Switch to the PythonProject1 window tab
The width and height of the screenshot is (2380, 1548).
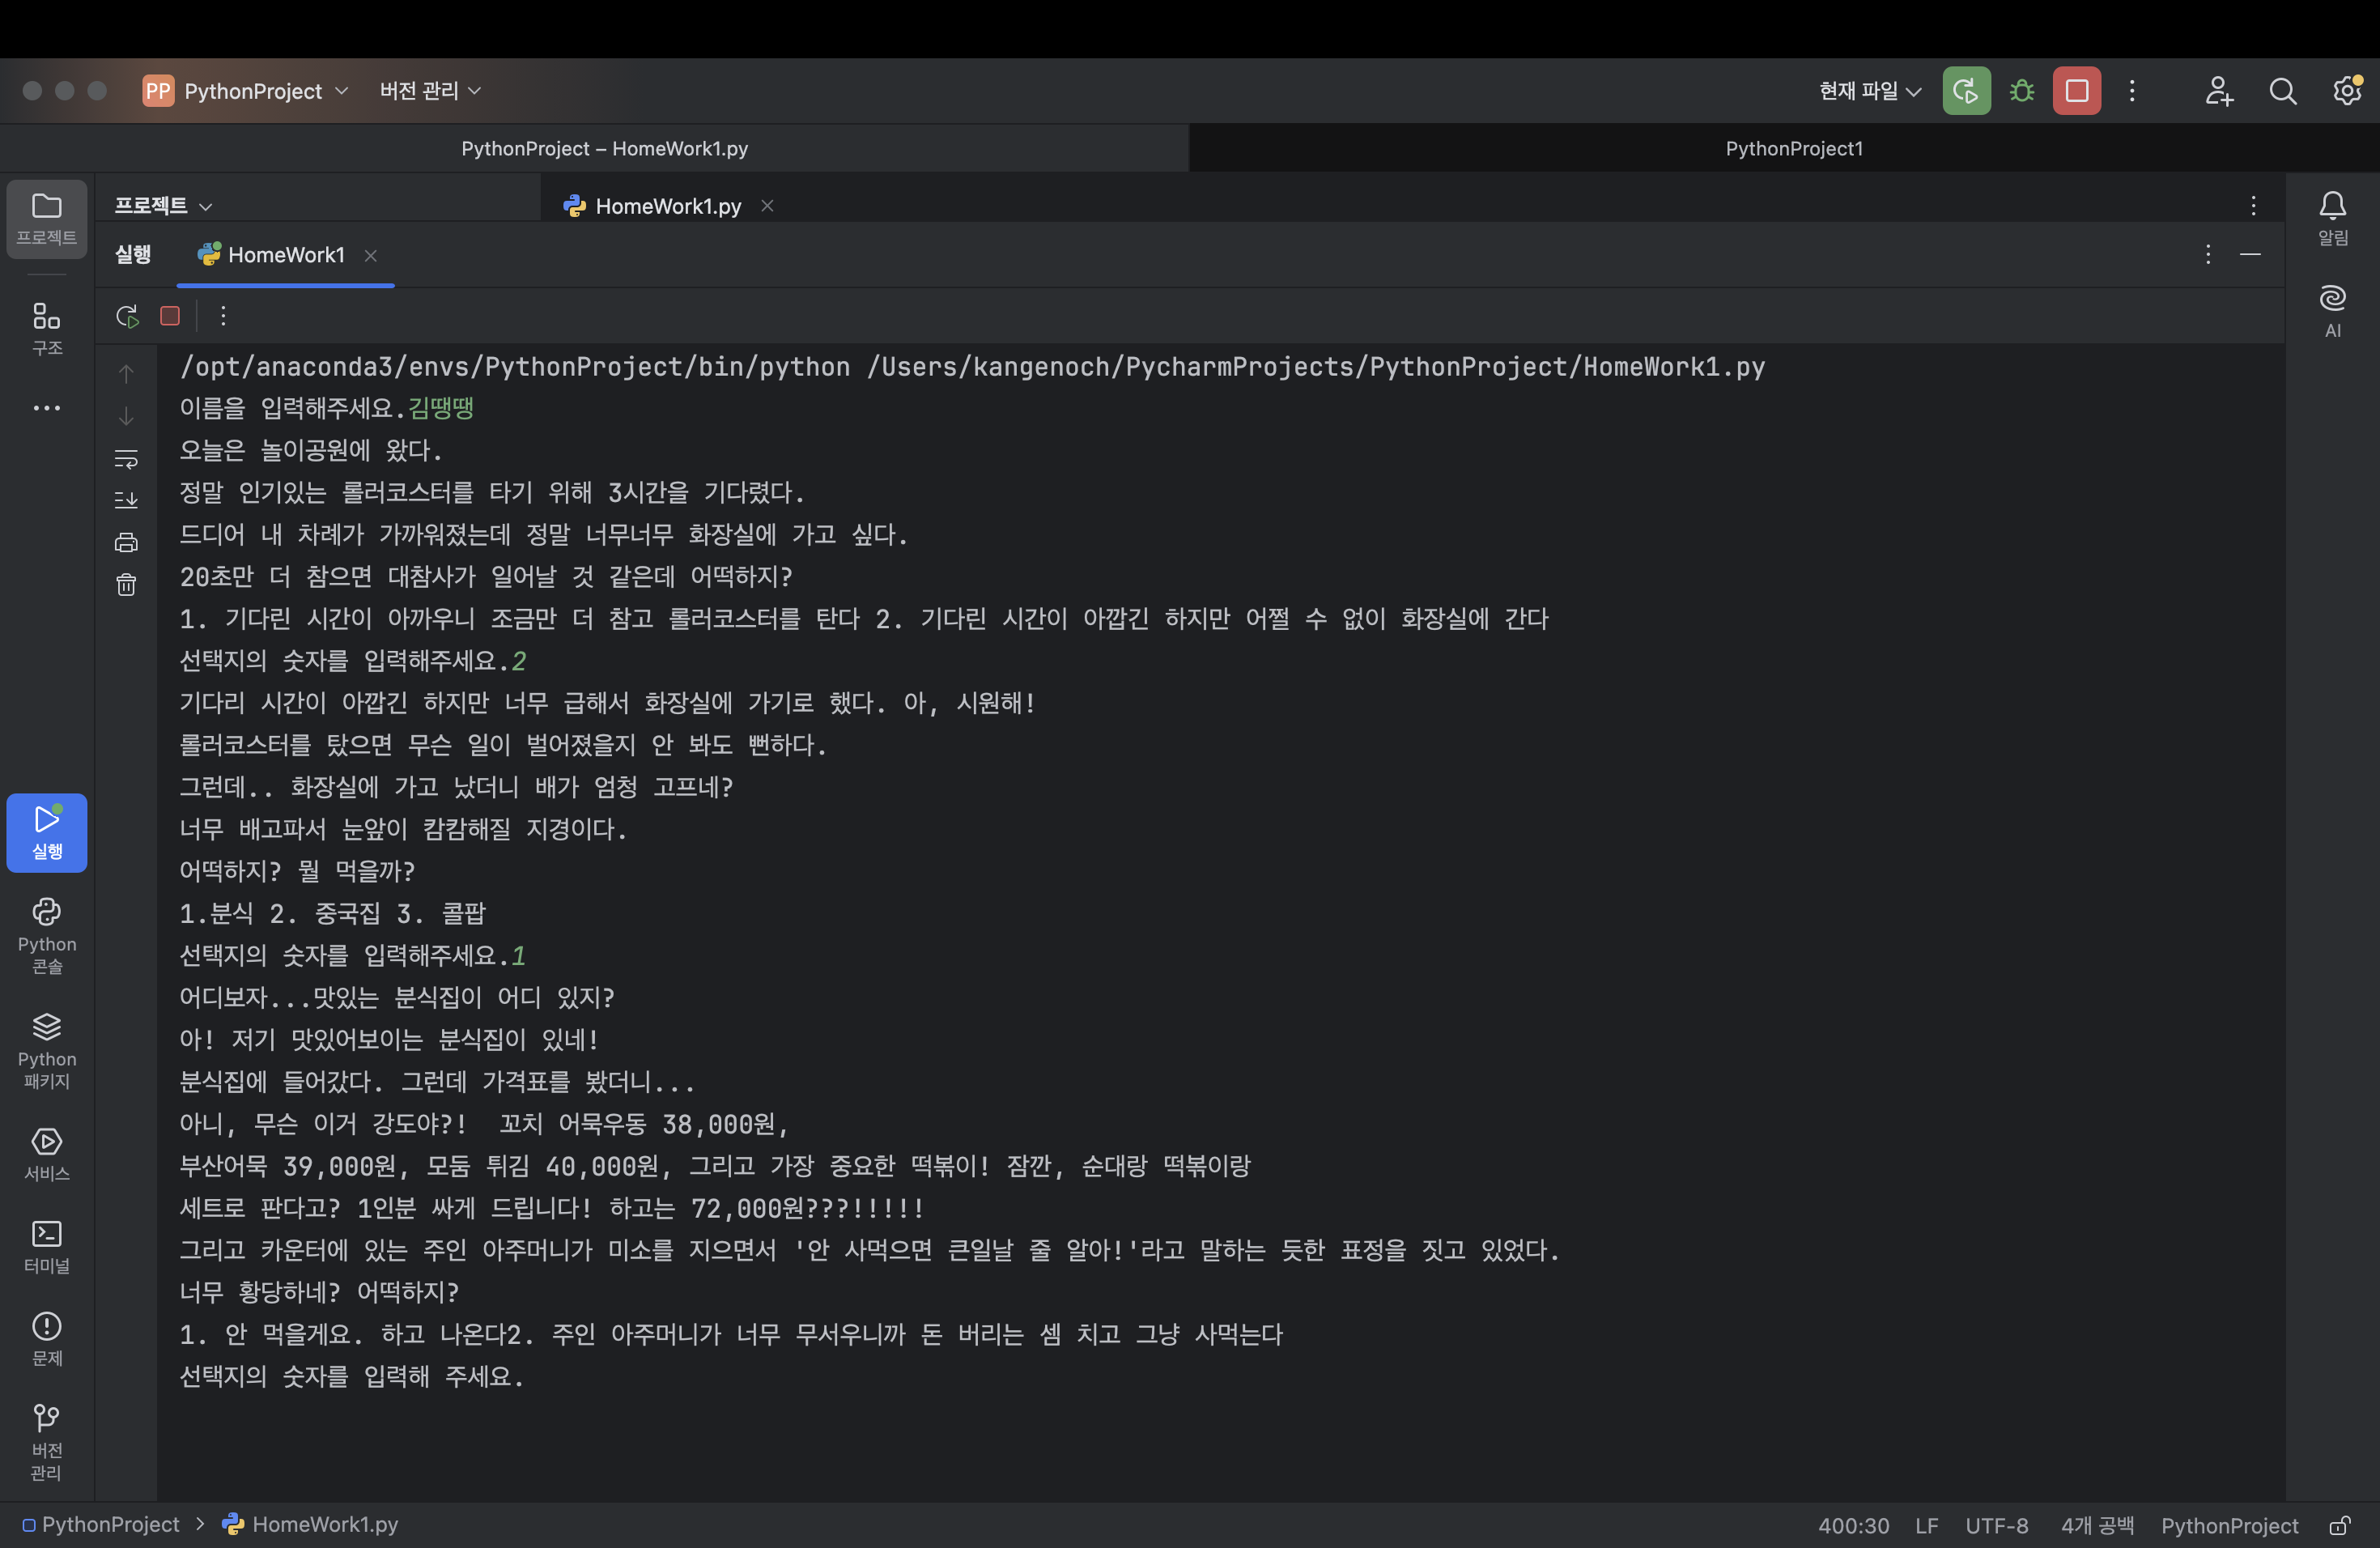point(1793,149)
